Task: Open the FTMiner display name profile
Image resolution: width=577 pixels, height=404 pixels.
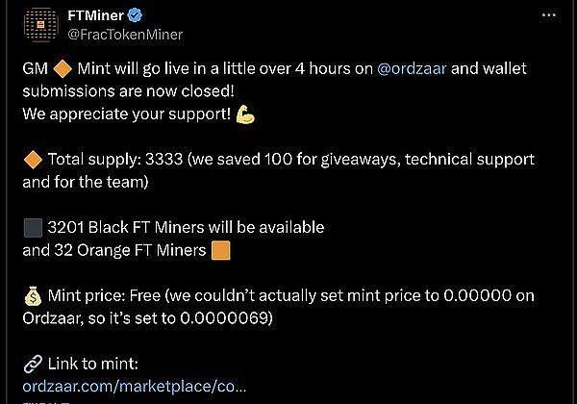Action: [x=95, y=16]
